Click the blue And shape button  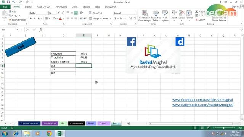pos(20,46)
